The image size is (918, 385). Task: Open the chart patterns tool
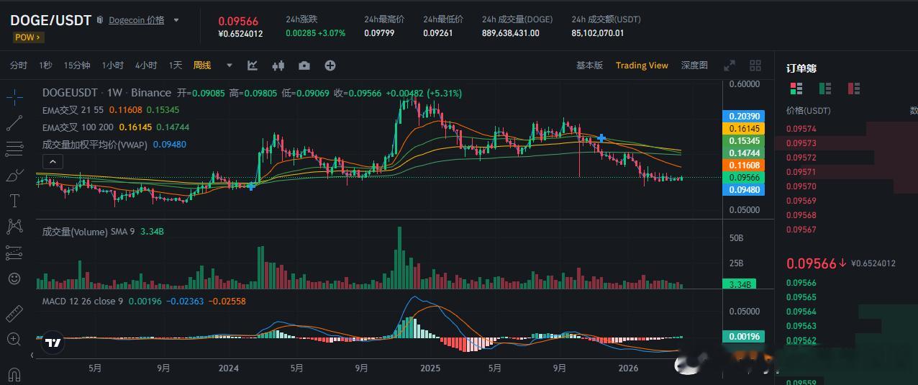[14, 227]
